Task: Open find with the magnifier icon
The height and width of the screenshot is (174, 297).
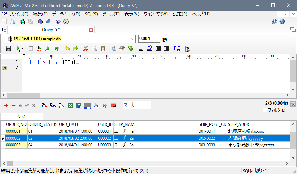Action: pyautogui.click(x=113, y=48)
